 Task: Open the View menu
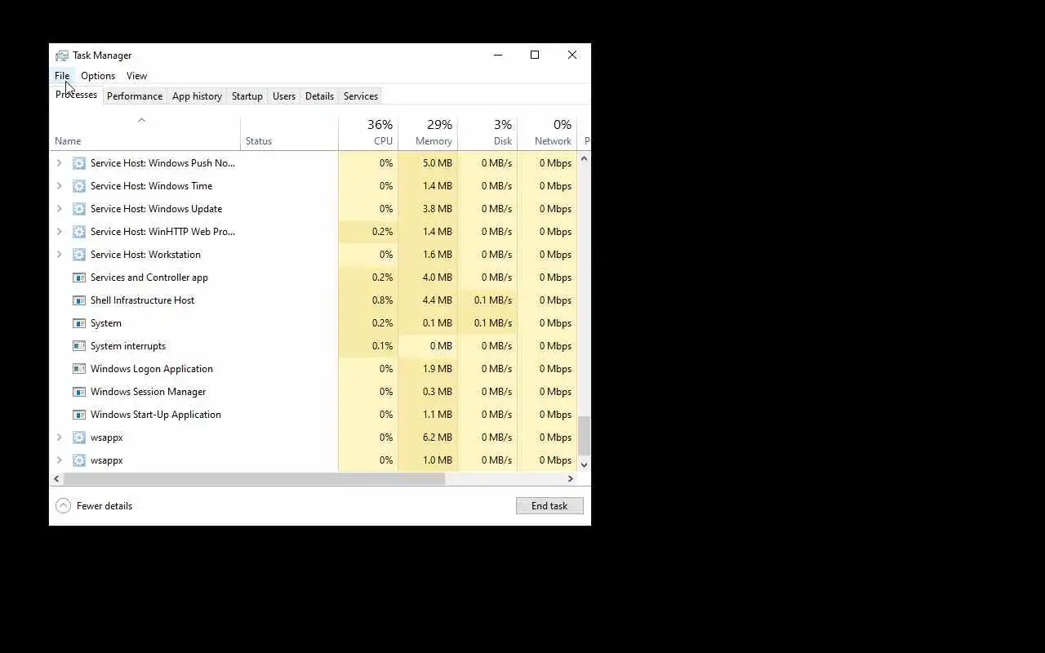(x=136, y=76)
